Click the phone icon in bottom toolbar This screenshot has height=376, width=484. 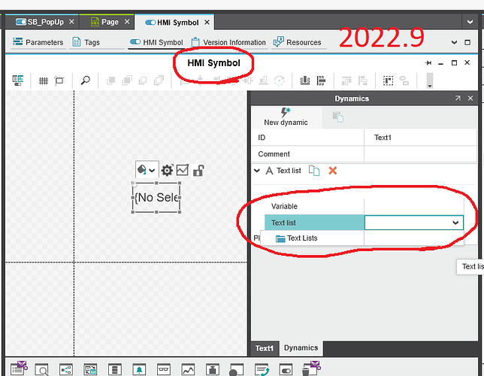[x=262, y=369]
